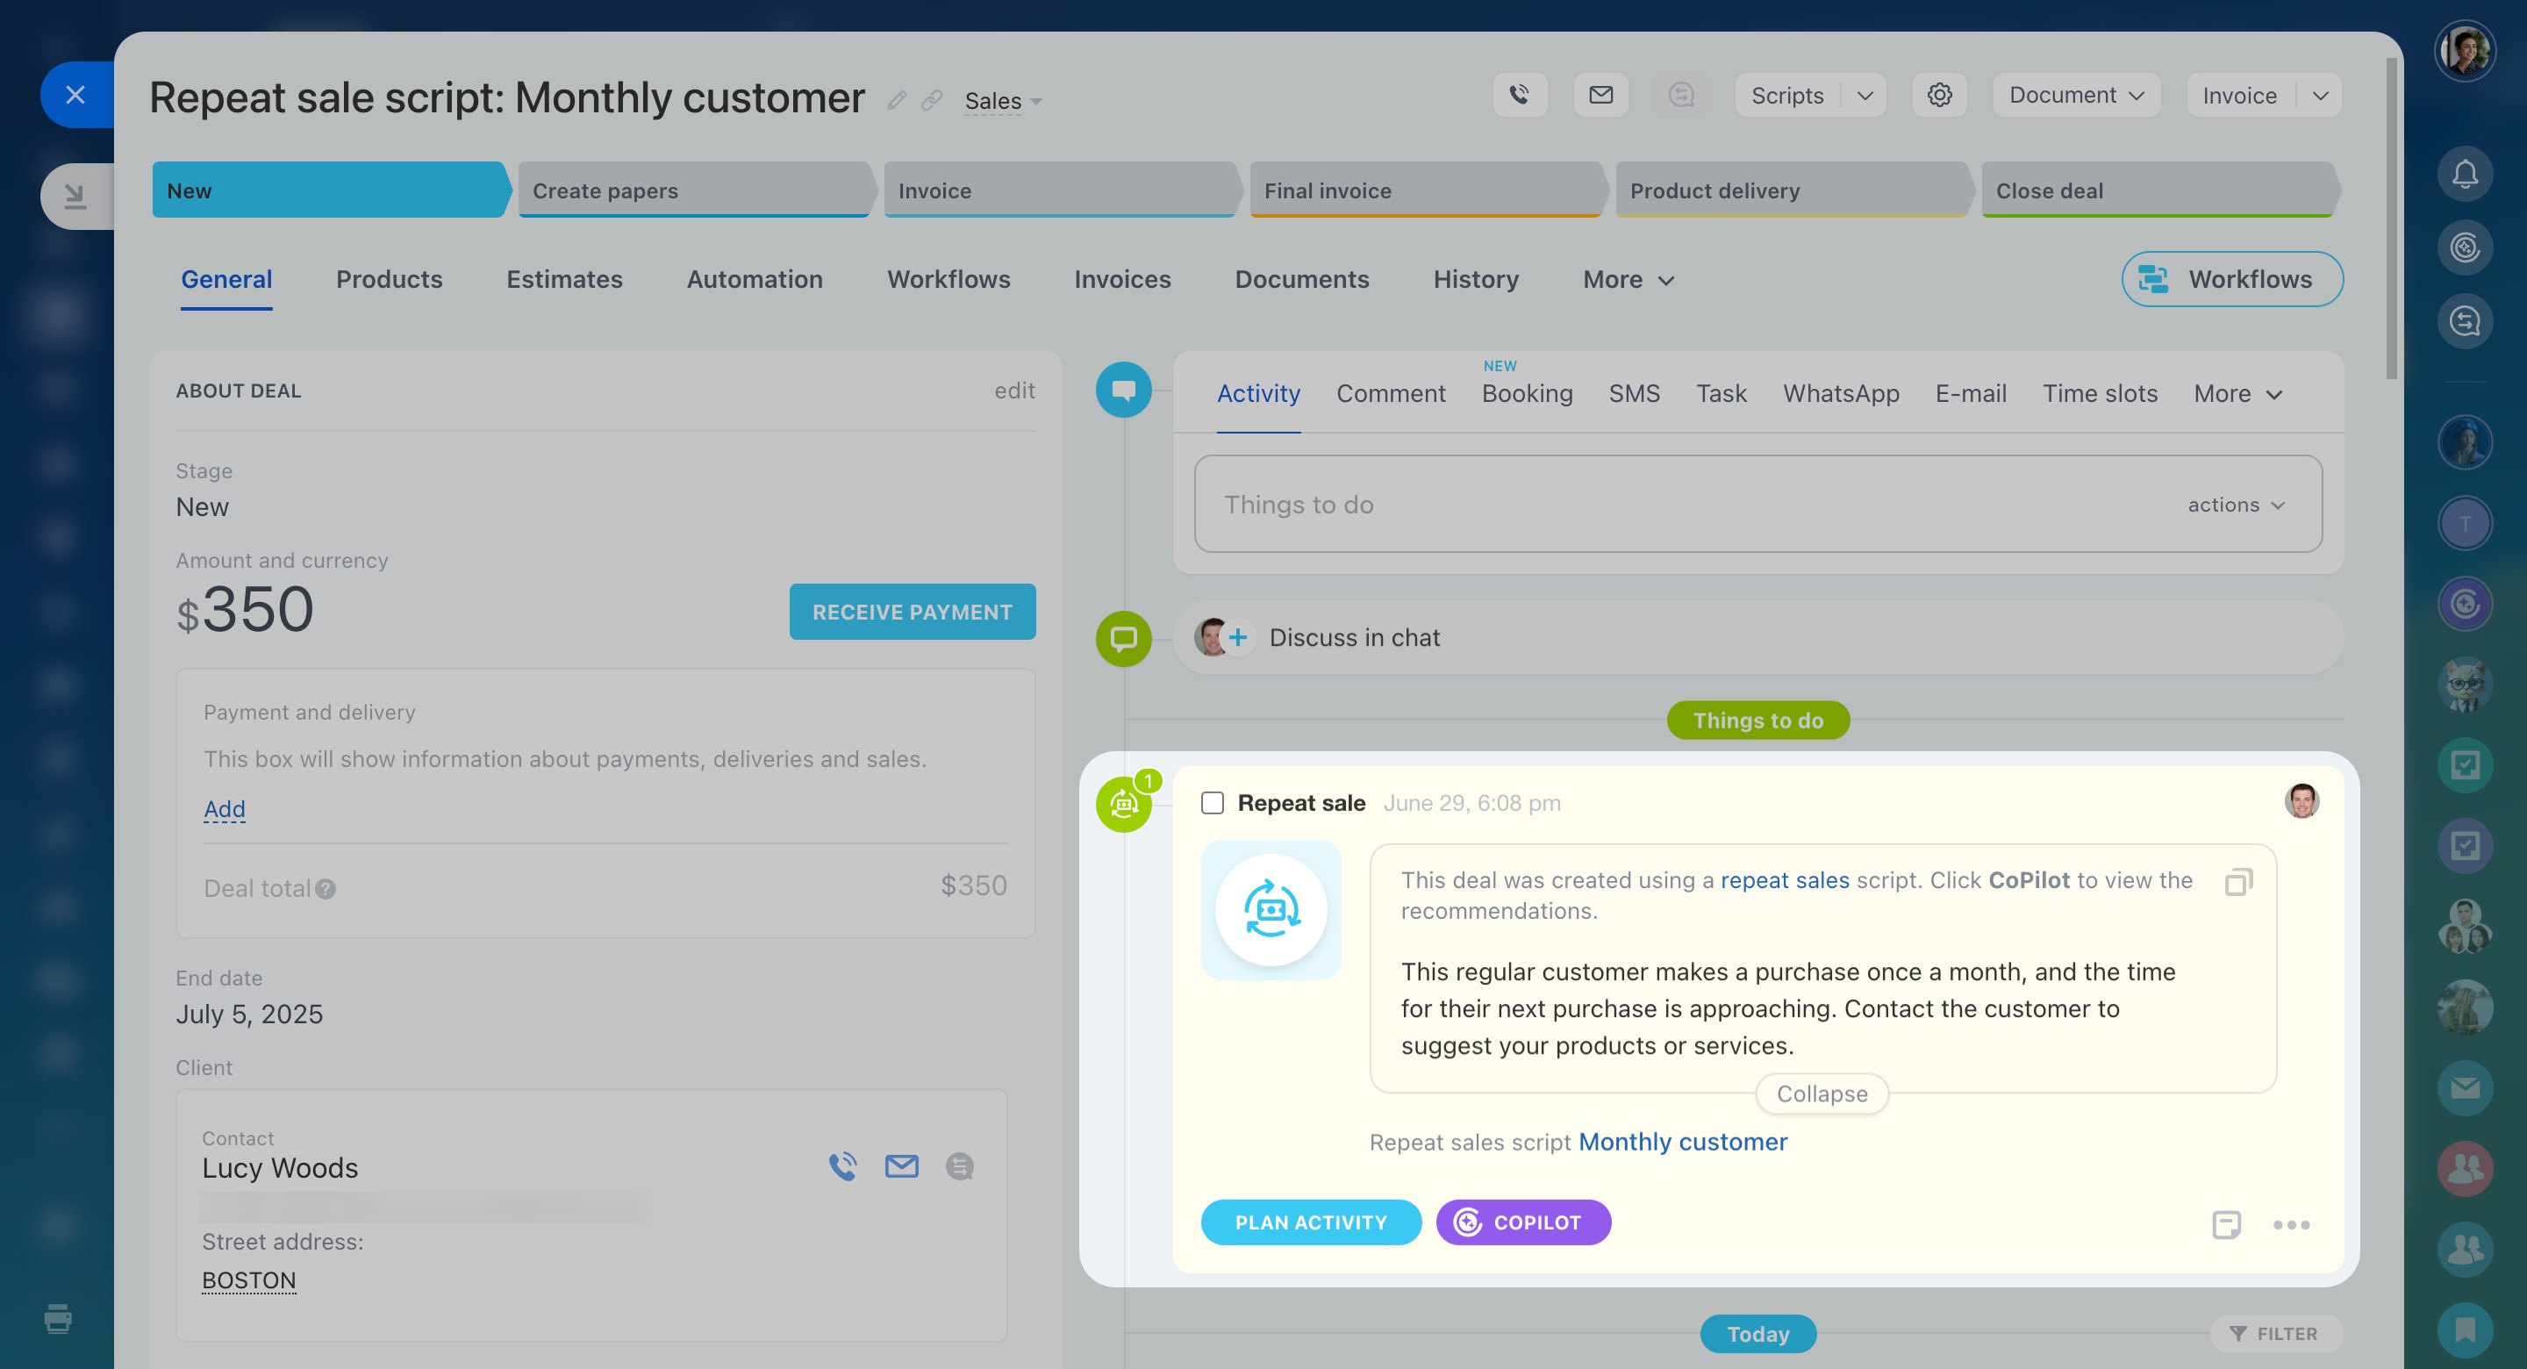
Task: Open deal settings gear icon
Action: 1938,95
